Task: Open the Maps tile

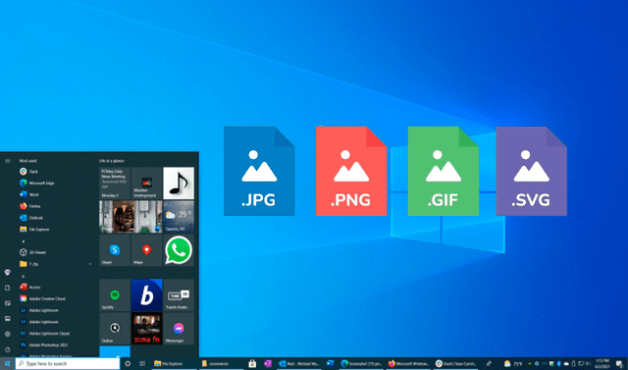Action: 146,250
